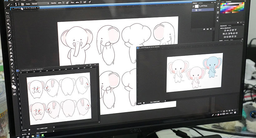Select the Horizontal Type tool
The width and height of the screenshot is (256, 138).
point(12,67)
